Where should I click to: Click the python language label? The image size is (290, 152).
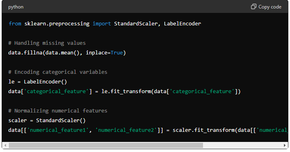coord(16,7)
